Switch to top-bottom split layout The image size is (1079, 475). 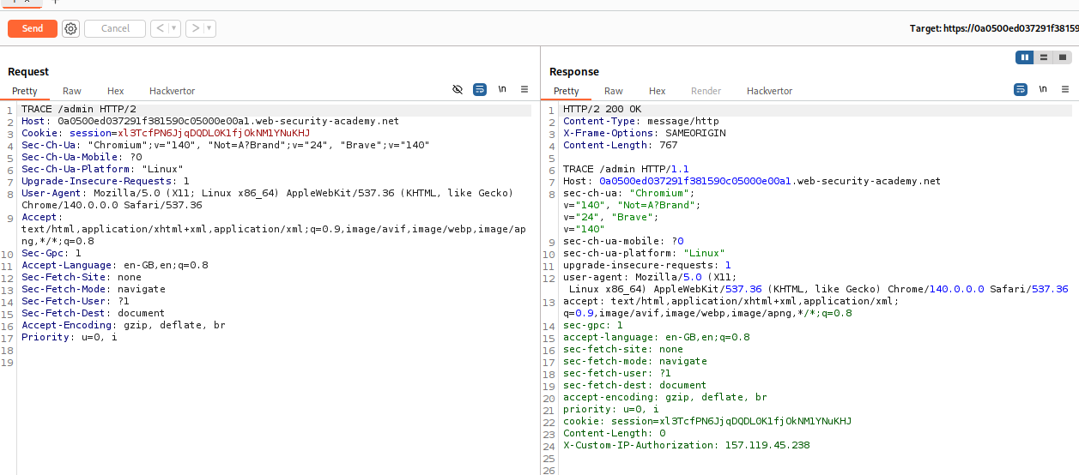[x=1044, y=57]
